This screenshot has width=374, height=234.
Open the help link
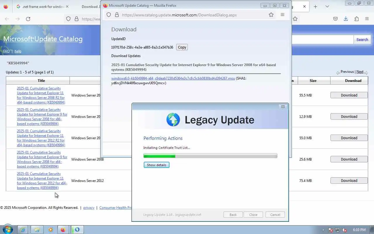[18, 51]
